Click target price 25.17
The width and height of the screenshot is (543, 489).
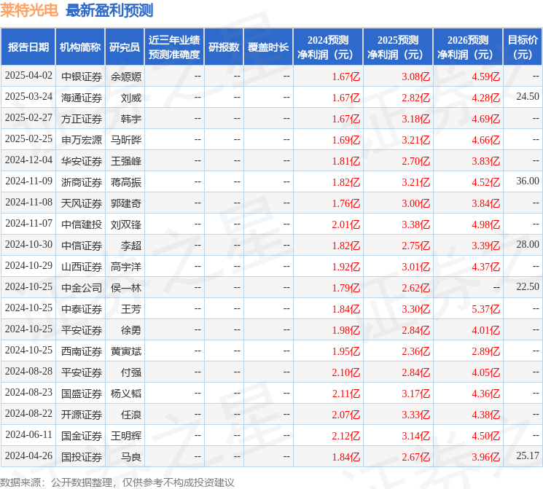(x=528, y=455)
